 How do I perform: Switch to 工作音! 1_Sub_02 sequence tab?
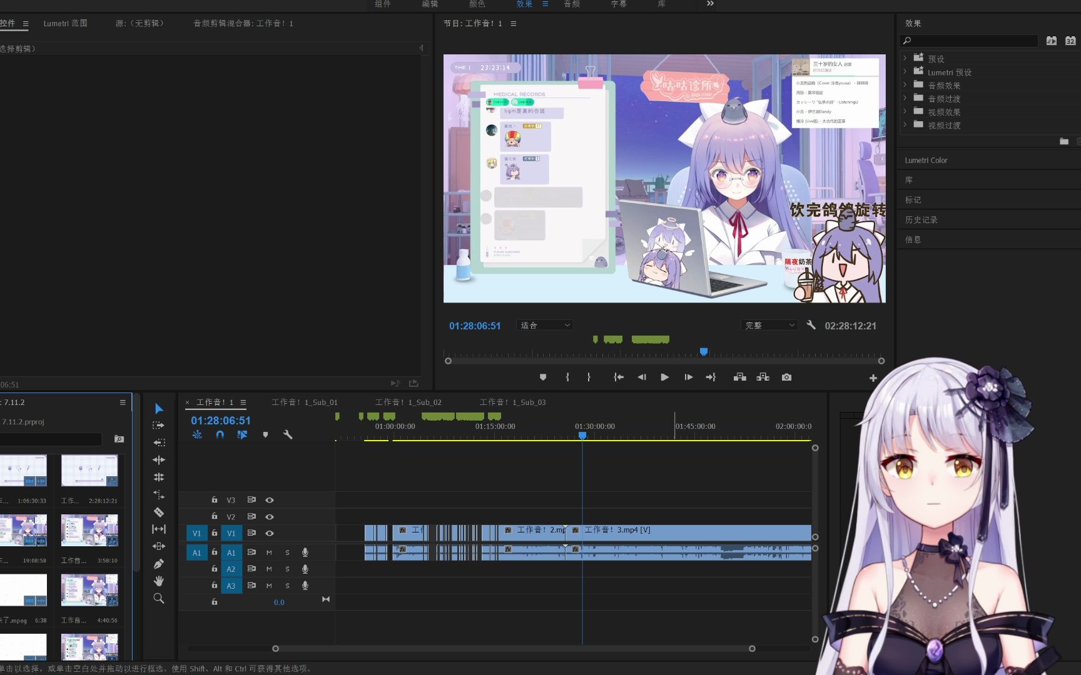click(x=408, y=402)
